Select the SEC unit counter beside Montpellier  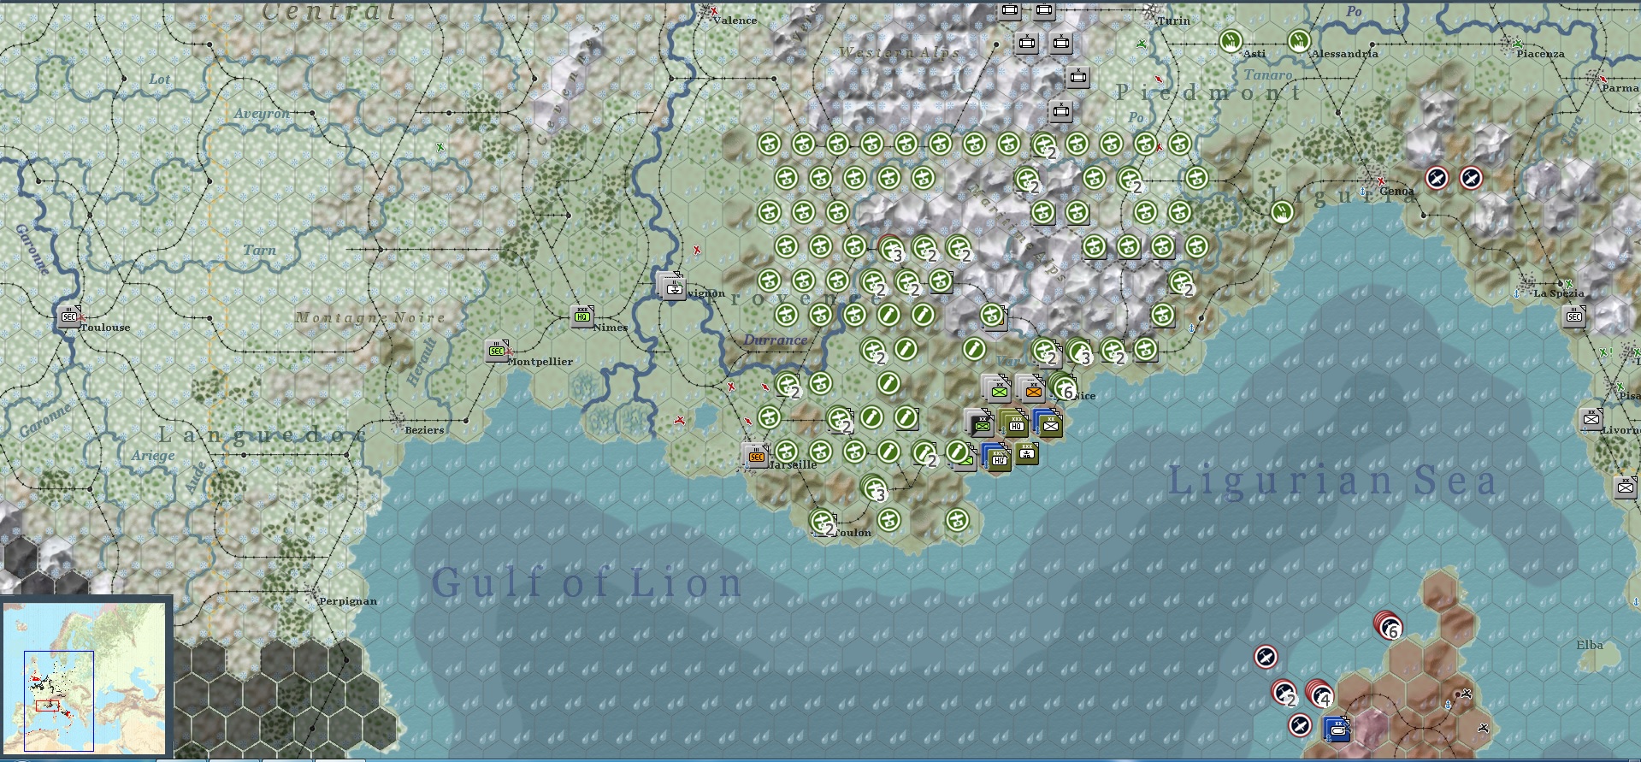(x=496, y=351)
